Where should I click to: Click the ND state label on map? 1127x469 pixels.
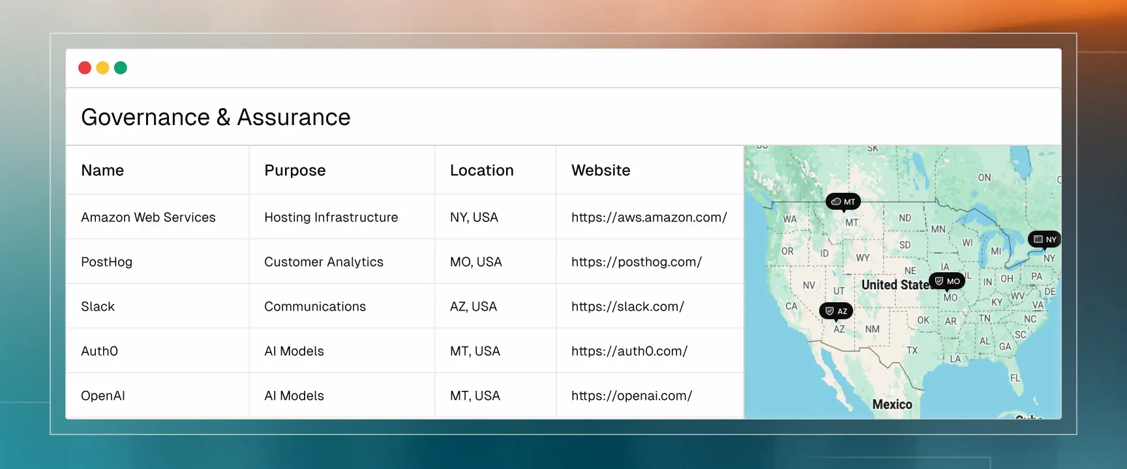[905, 218]
